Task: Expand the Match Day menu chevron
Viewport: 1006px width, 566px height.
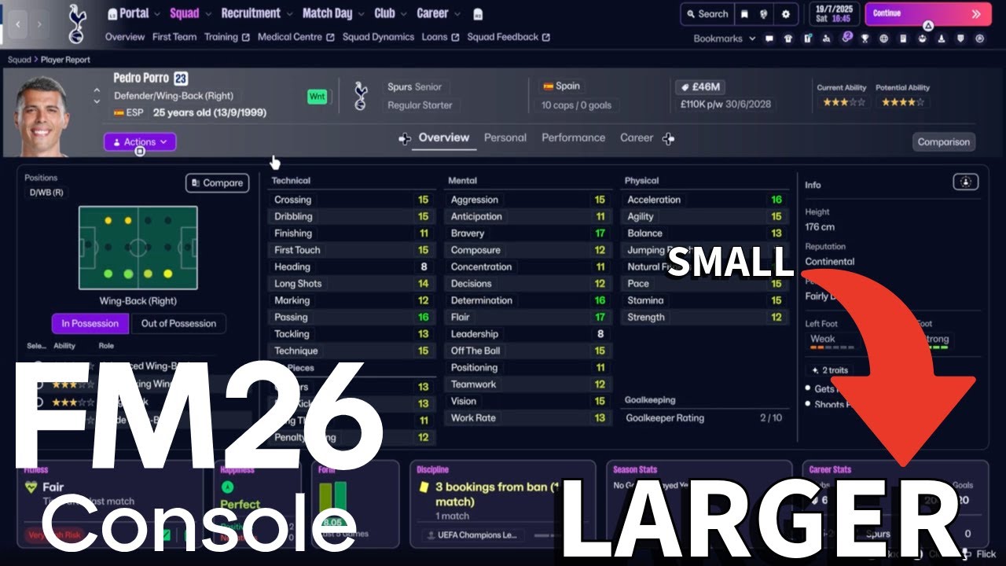Action: 361,14
